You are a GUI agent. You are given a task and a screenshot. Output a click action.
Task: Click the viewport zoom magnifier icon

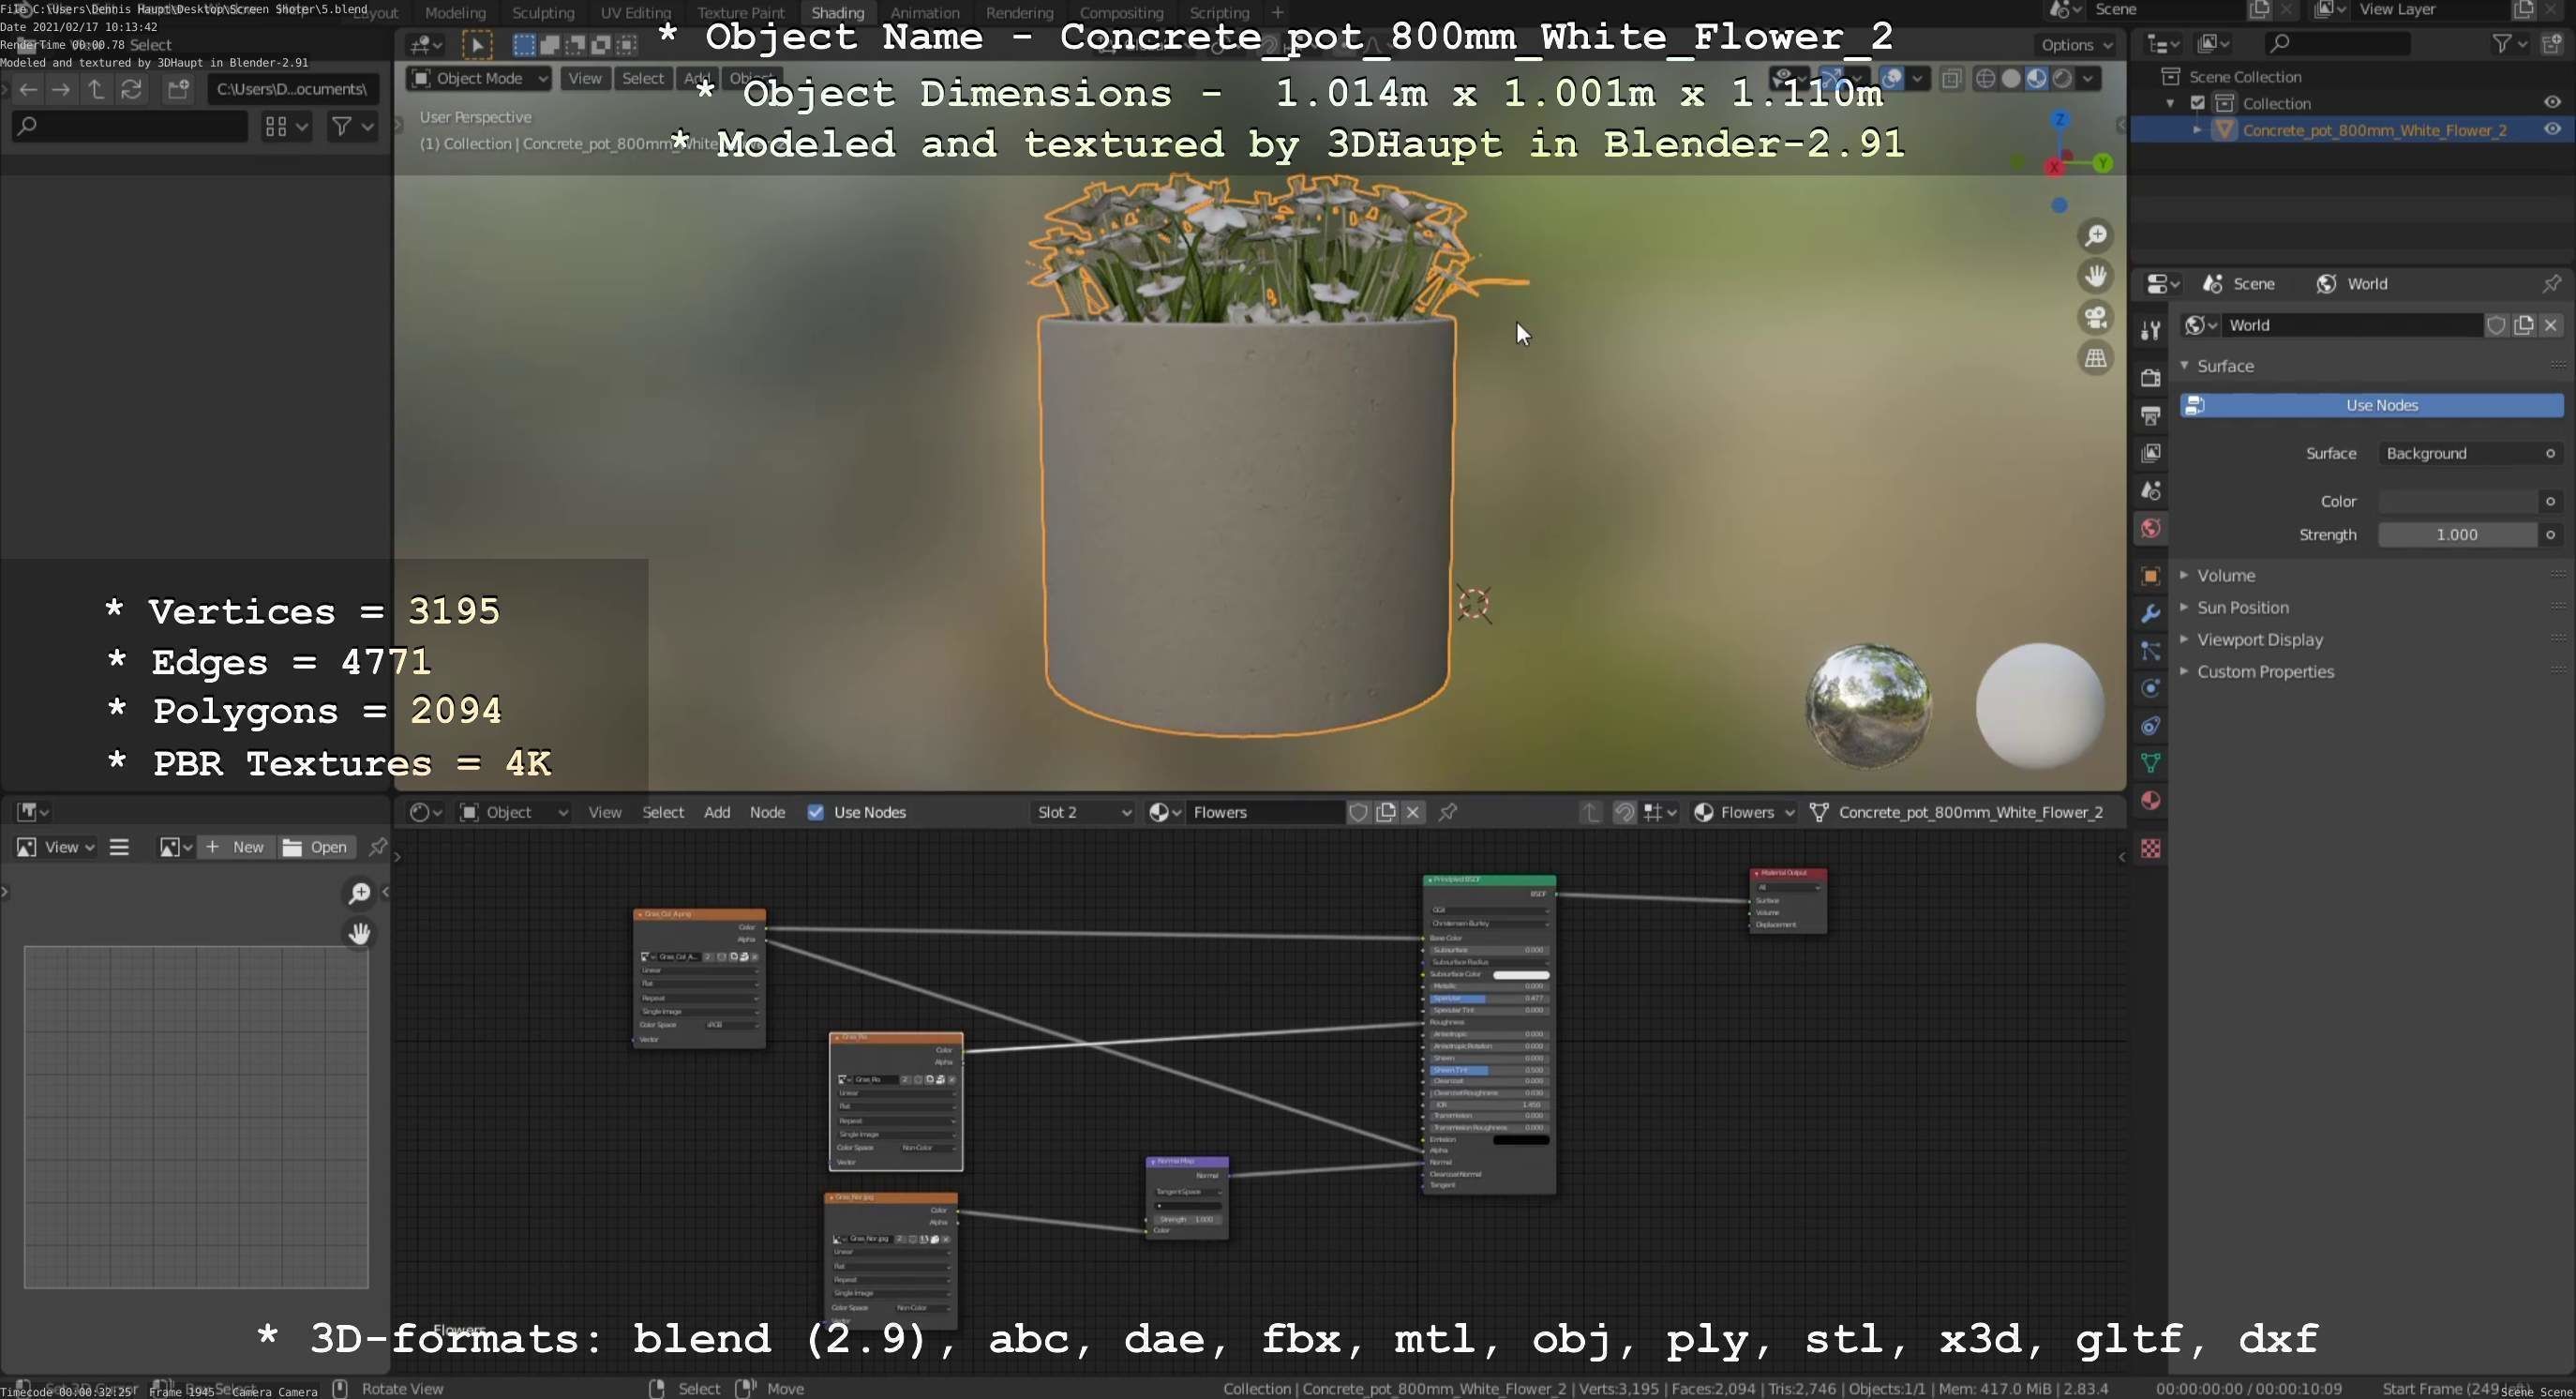point(2095,236)
